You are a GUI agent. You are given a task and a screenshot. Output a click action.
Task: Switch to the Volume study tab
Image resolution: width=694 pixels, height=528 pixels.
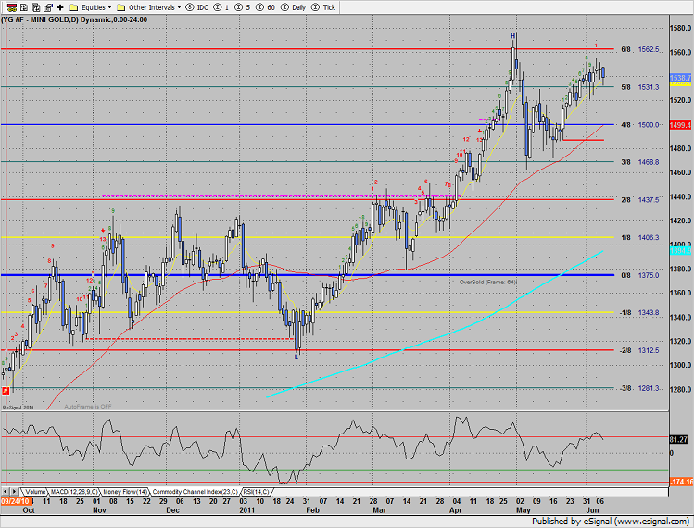click(x=35, y=492)
